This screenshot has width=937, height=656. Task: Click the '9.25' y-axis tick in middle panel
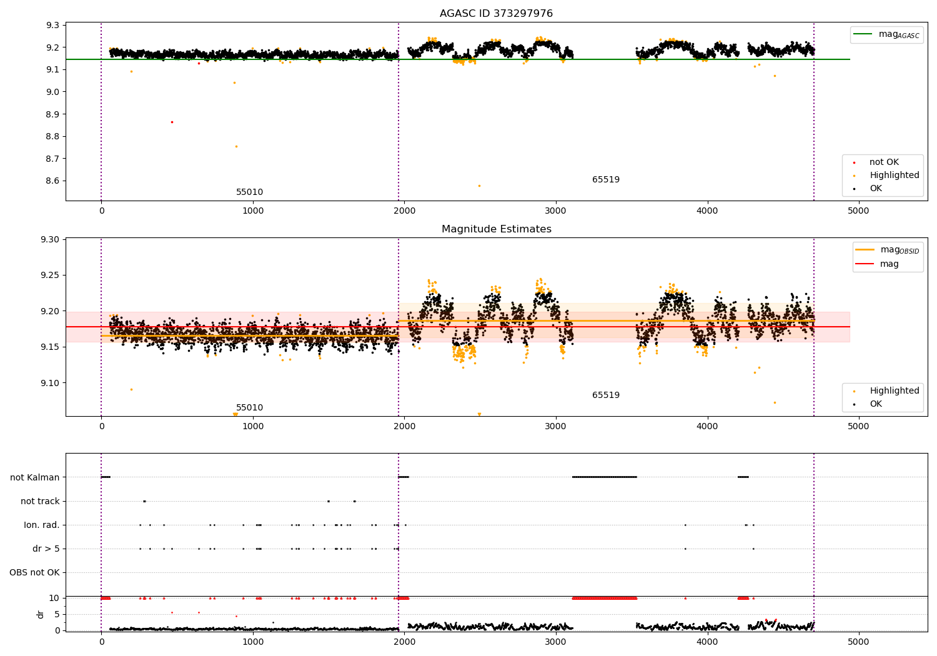click(x=51, y=276)
